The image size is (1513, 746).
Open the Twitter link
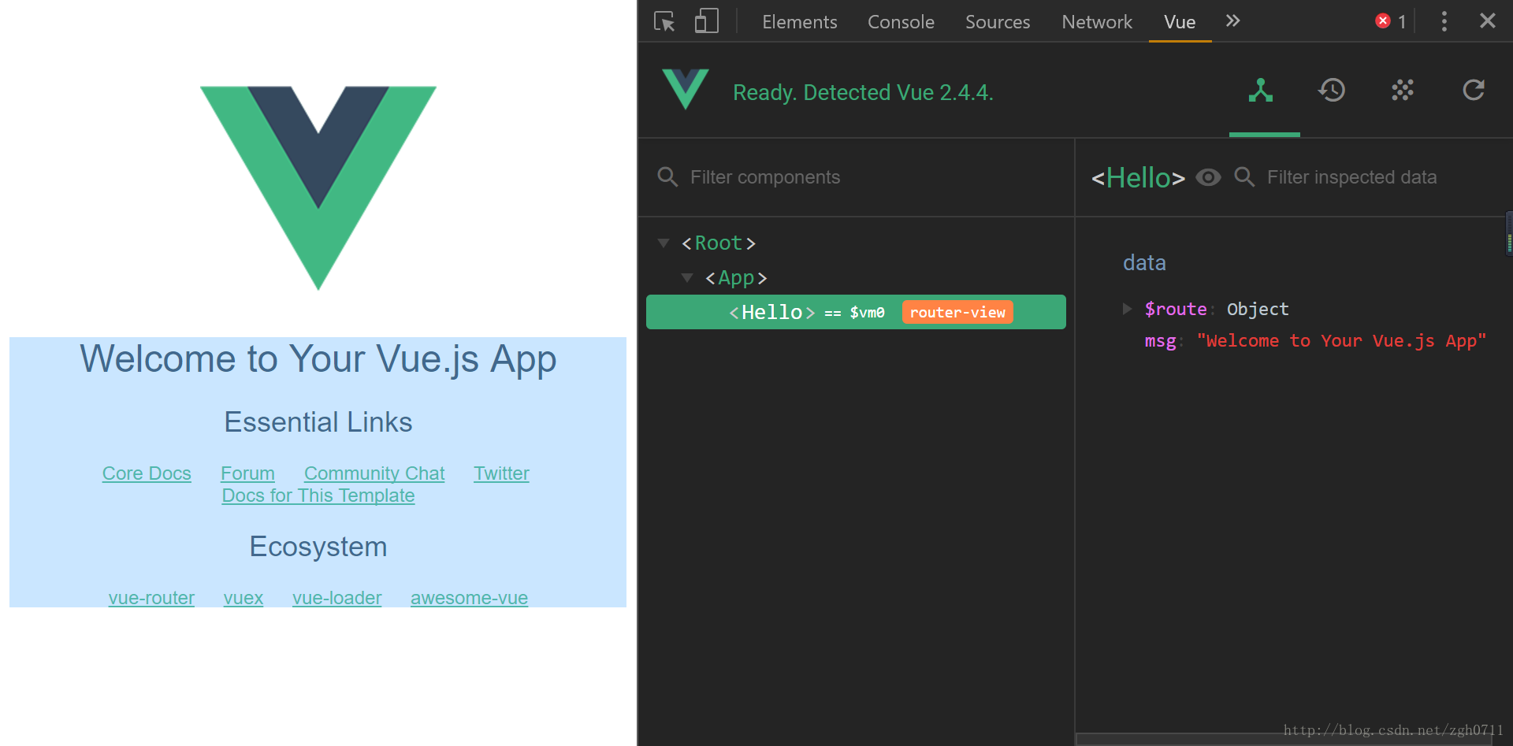click(501, 473)
